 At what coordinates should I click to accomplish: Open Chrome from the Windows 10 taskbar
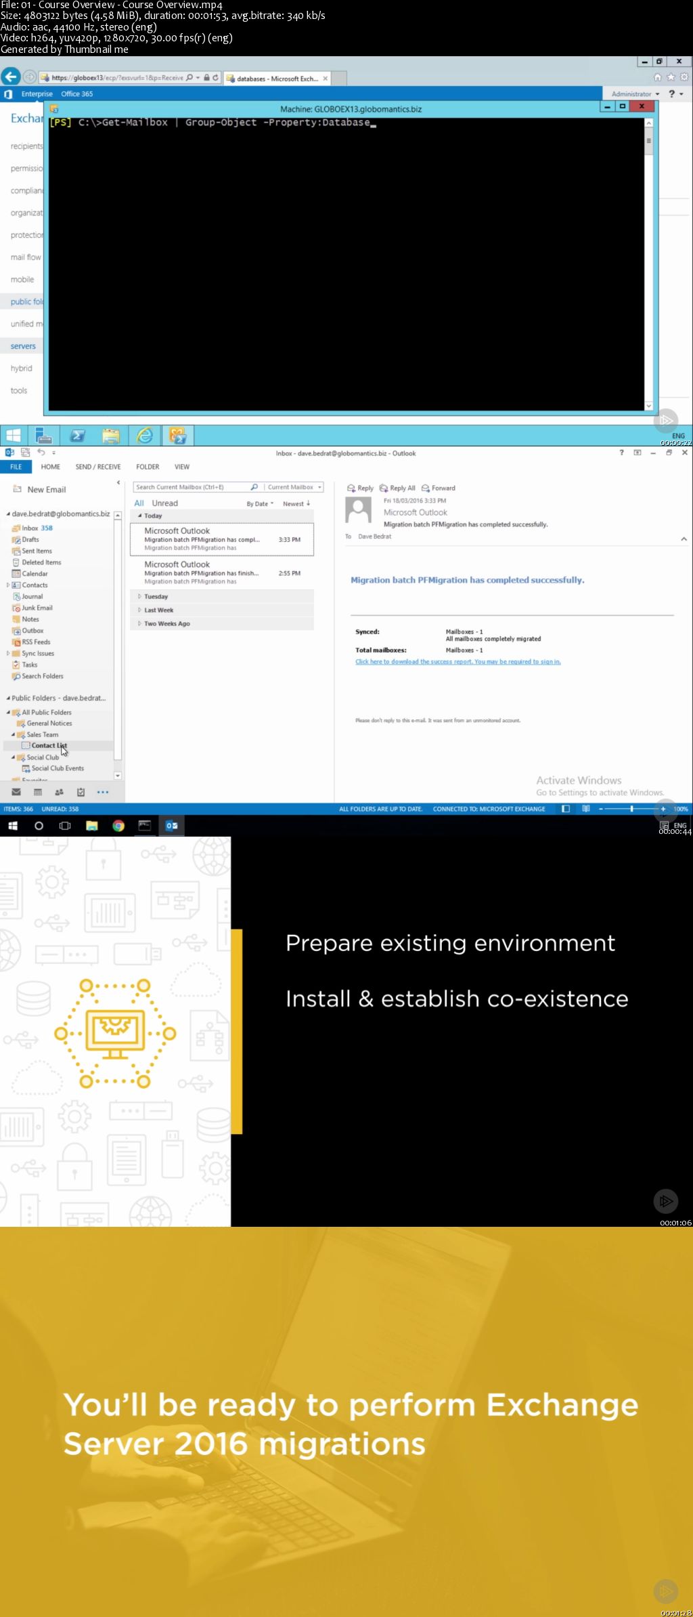coord(118,826)
